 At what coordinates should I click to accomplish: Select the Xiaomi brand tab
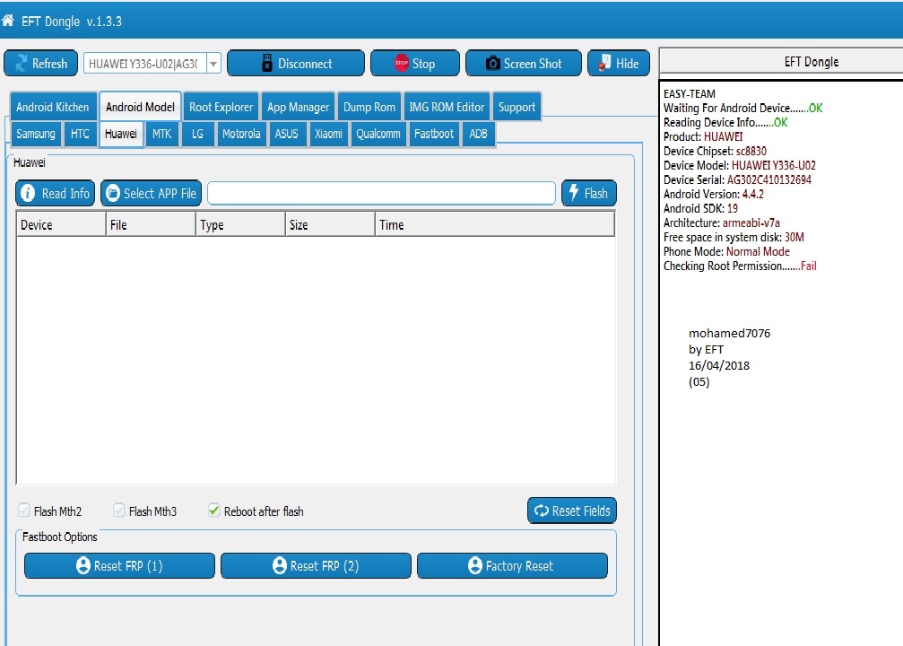pos(328,134)
